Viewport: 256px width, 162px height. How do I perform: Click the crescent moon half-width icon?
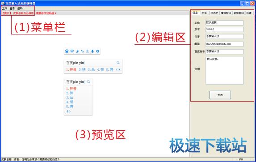[x=77, y=51]
